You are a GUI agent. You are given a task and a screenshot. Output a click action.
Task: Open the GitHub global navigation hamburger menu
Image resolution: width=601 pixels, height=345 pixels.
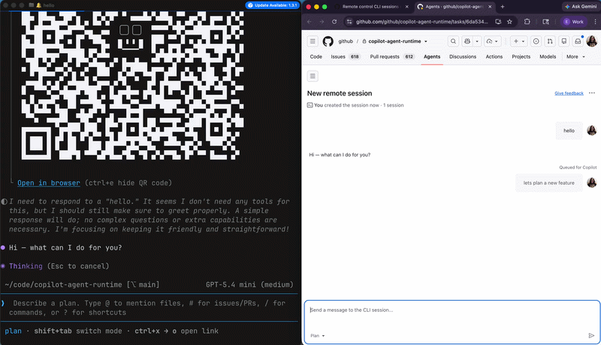(x=313, y=41)
